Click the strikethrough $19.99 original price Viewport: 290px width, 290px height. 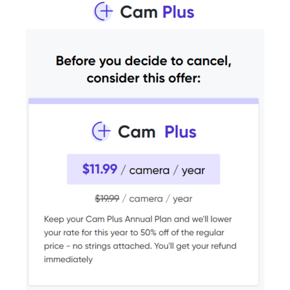[x=107, y=198]
